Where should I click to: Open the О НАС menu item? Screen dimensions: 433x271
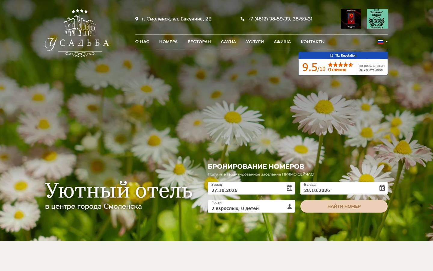coord(142,42)
